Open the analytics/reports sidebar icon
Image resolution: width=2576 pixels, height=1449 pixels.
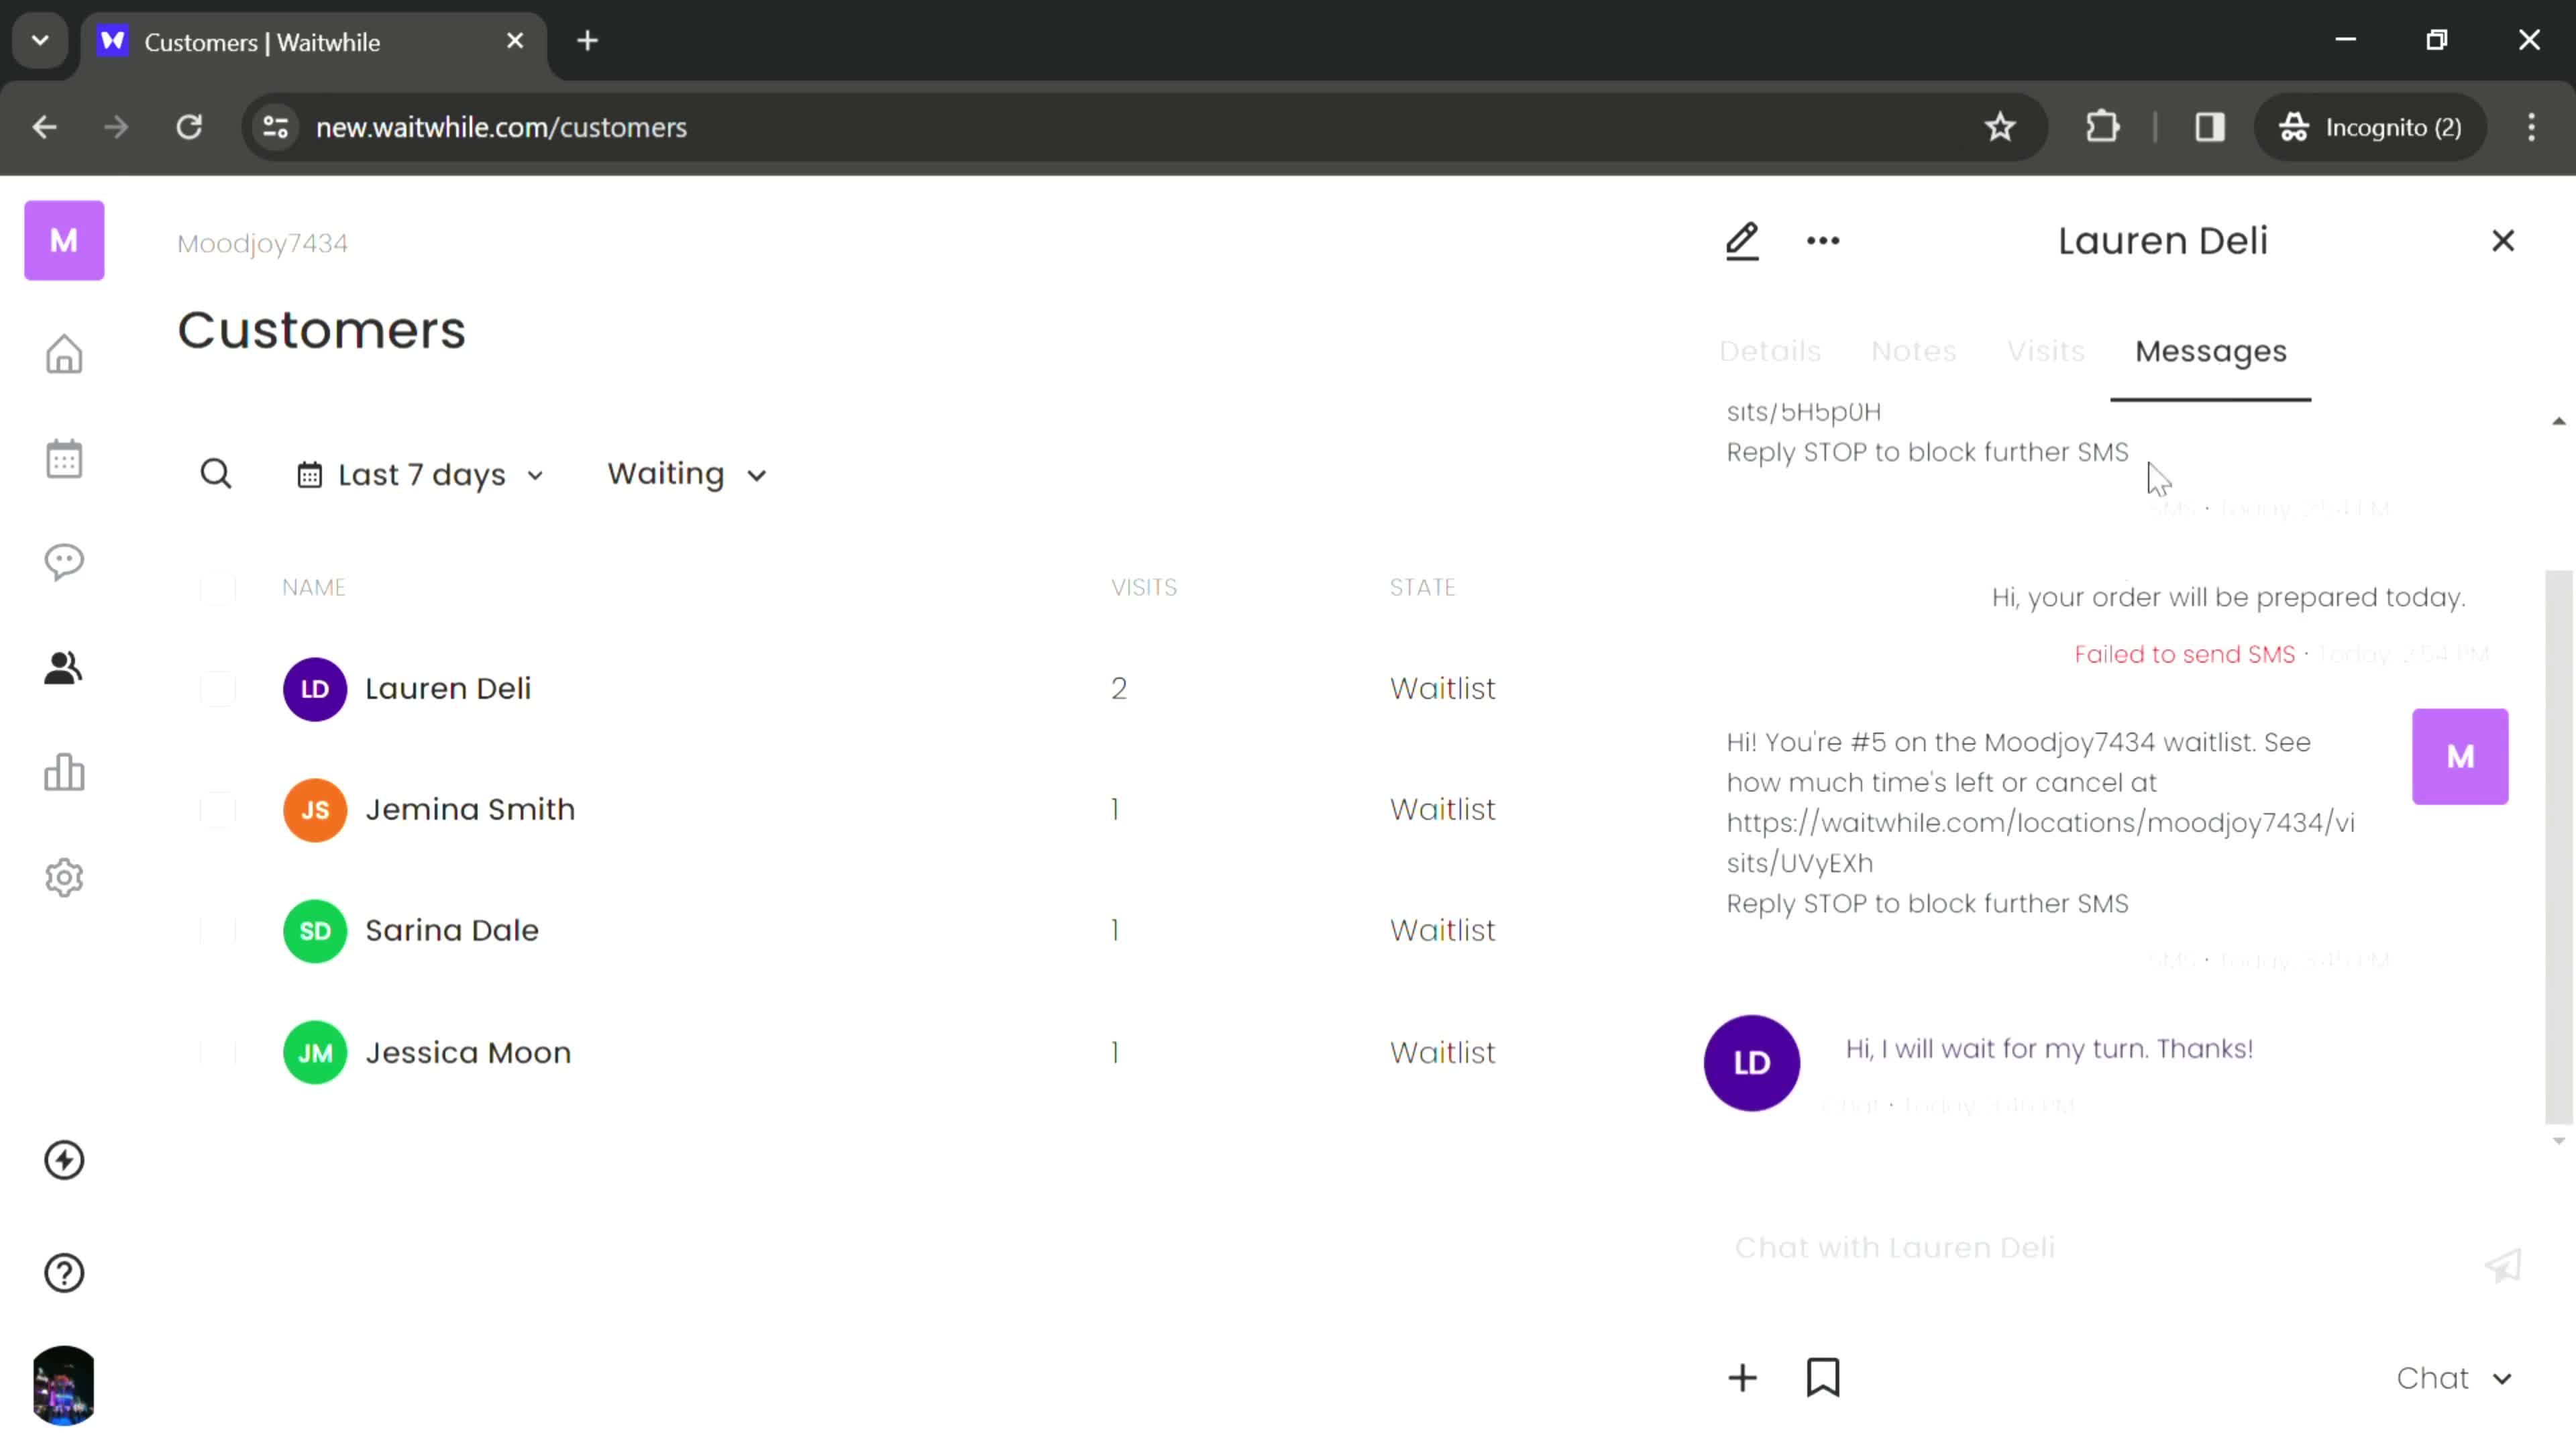64,775
